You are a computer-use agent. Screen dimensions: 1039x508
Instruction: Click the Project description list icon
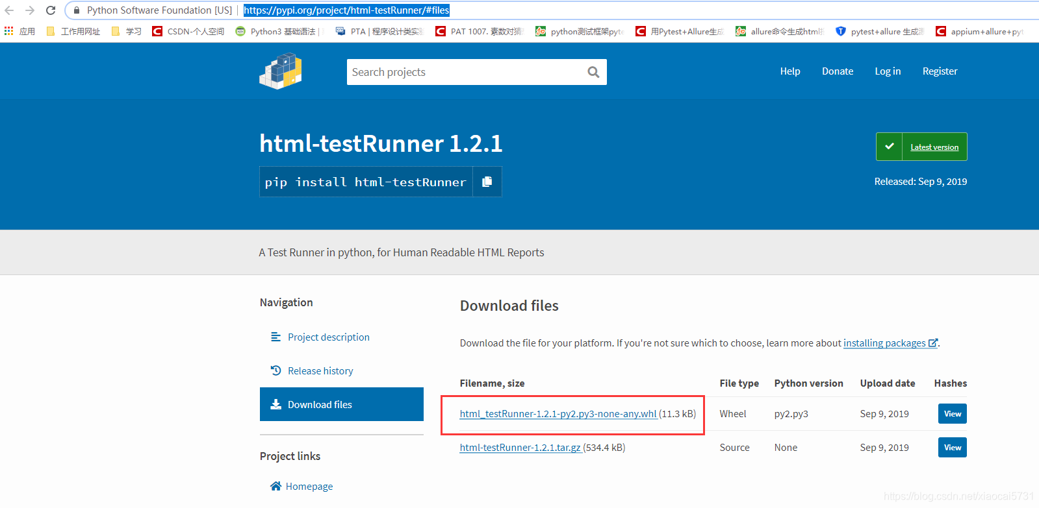pos(276,337)
